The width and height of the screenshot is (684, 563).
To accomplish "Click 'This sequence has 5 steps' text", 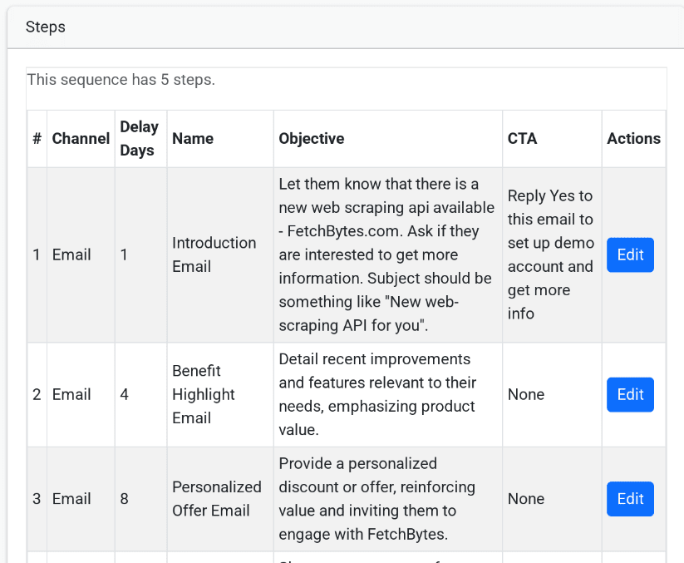I will click(121, 80).
